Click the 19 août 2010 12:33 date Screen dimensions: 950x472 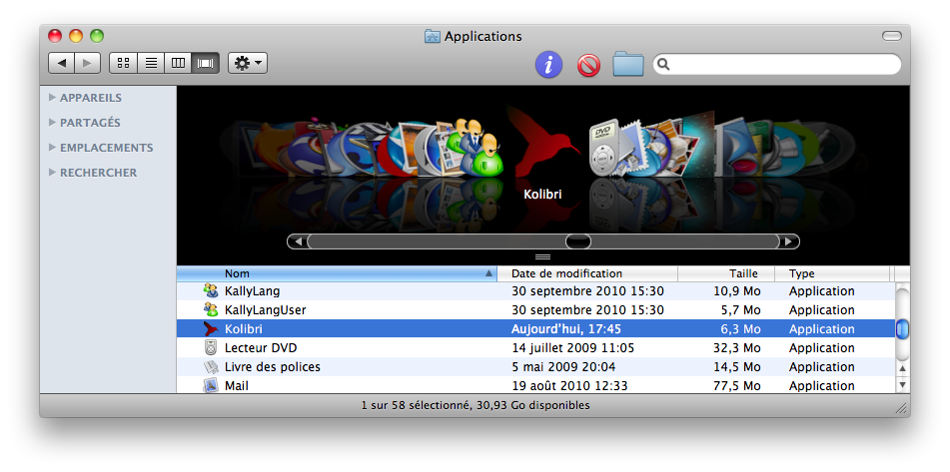[x=569, y=385]
